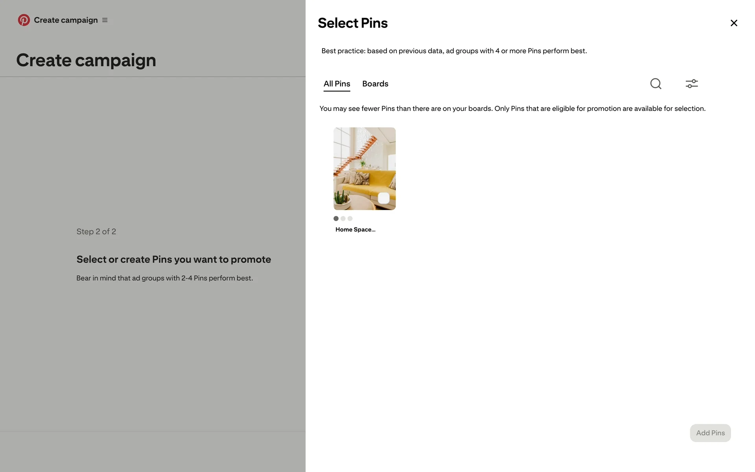Image resolution: width=755 pixels, height=472 pixels.
Task: Click the Select Pins heading
Action: (352, 23)
